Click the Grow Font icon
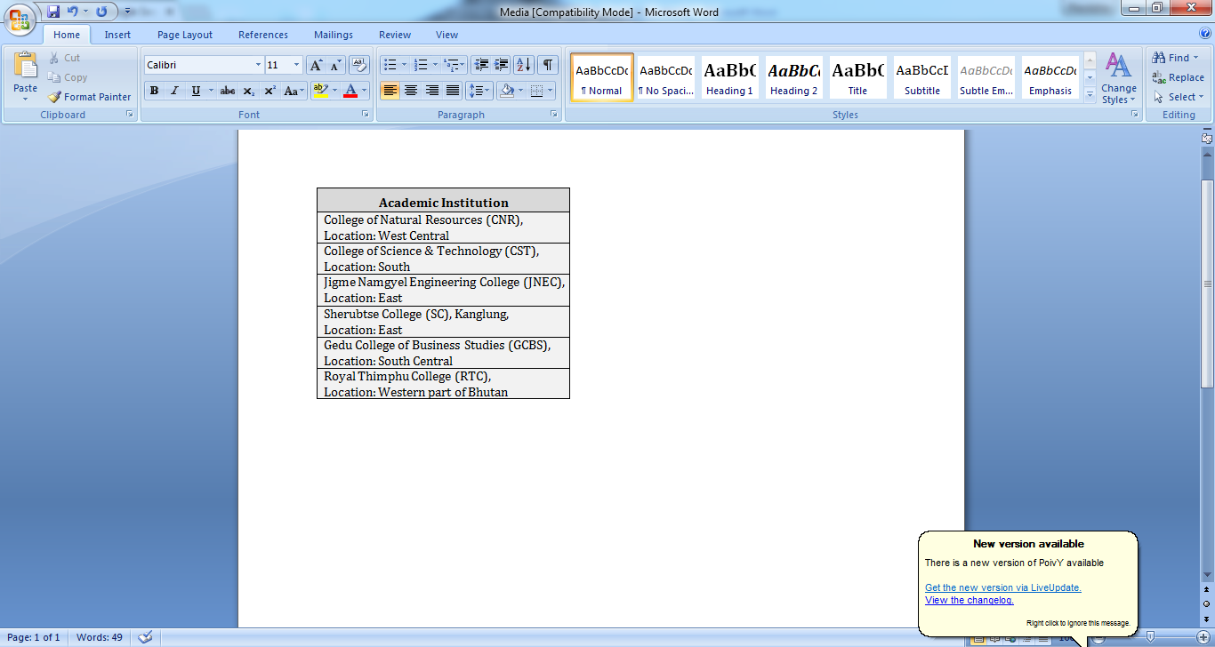The height and width of the screenshot is (647, 1215). (316, 65)
